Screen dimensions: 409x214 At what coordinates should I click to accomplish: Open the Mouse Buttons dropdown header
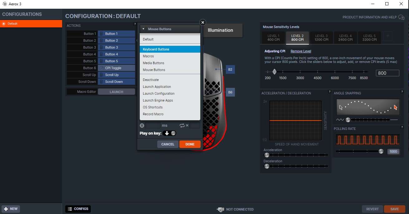170,29
